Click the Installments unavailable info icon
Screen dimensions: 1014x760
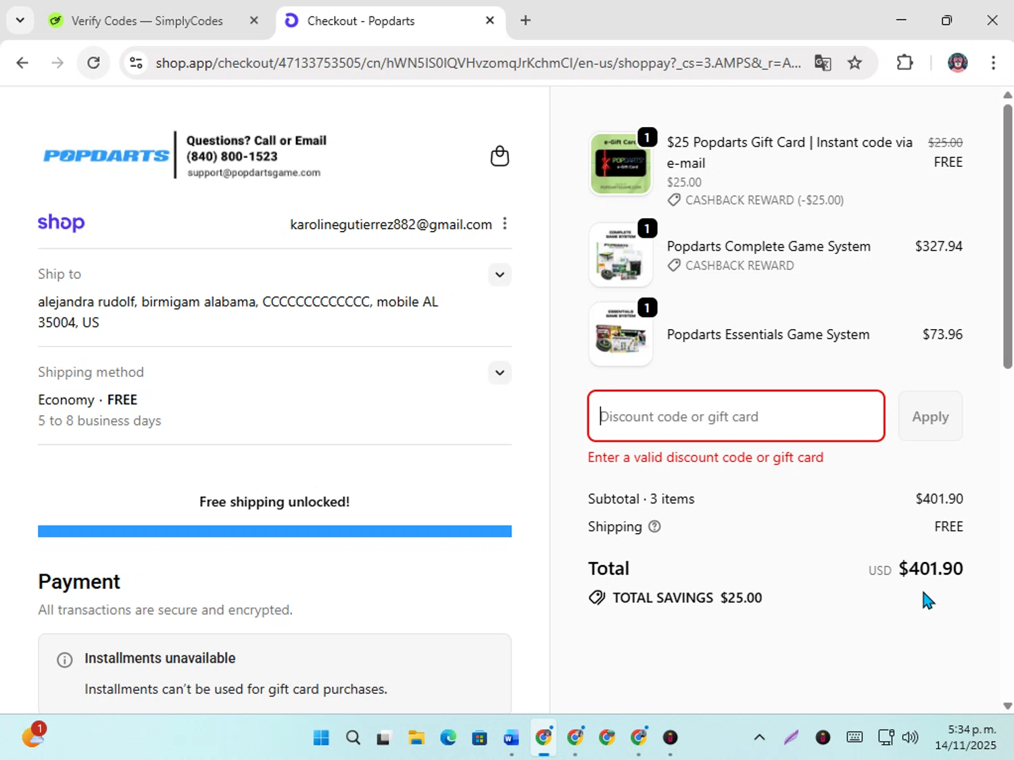pos(65,660)
